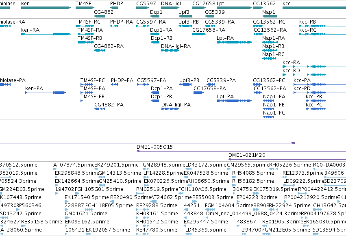Click the kcc-RD transcript label
Viewport: 346px width, 236px height.
(x=291, y=71)
